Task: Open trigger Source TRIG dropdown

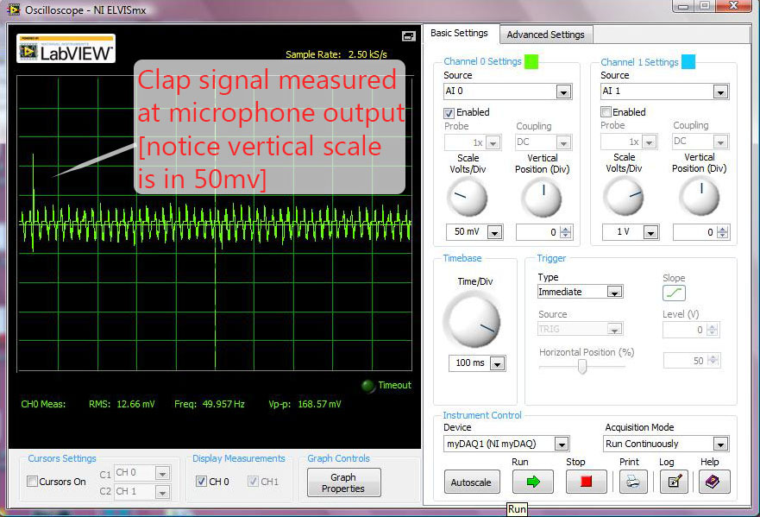Action: tap(614, 330)
